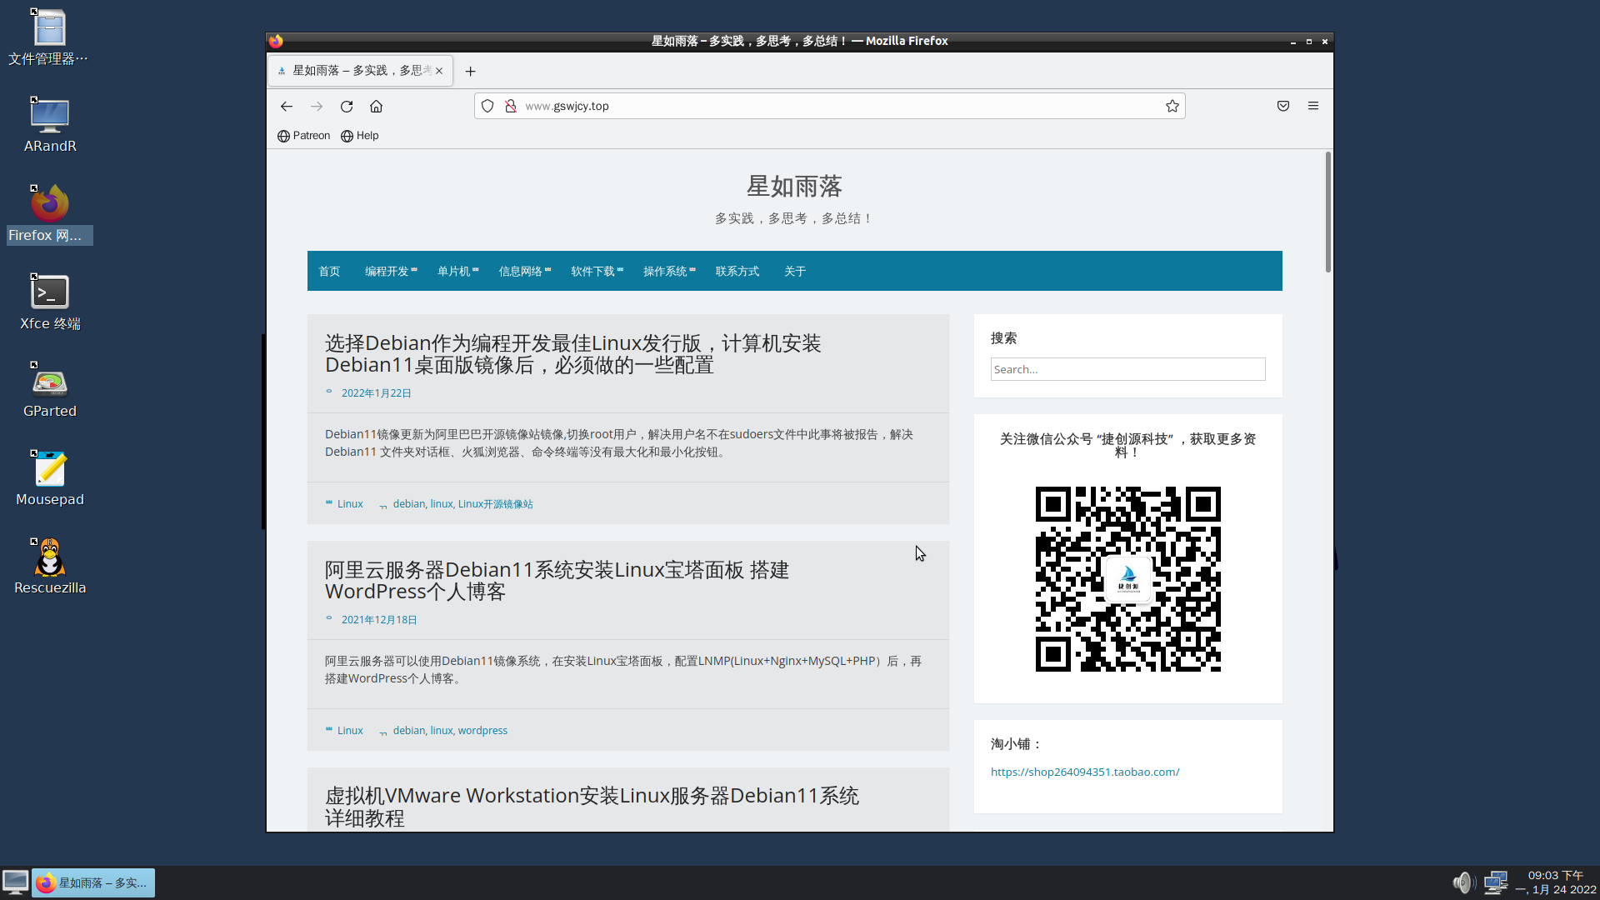Expand the 编程开发 menu
The width and height of the screenshot is (1600, 900).
coord(391,272)
